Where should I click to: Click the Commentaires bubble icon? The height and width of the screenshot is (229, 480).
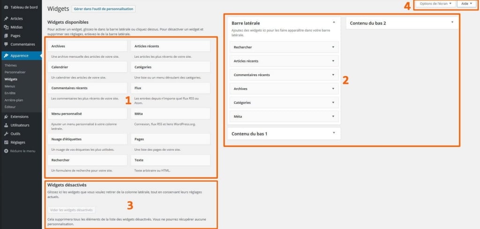coord(6,44)
